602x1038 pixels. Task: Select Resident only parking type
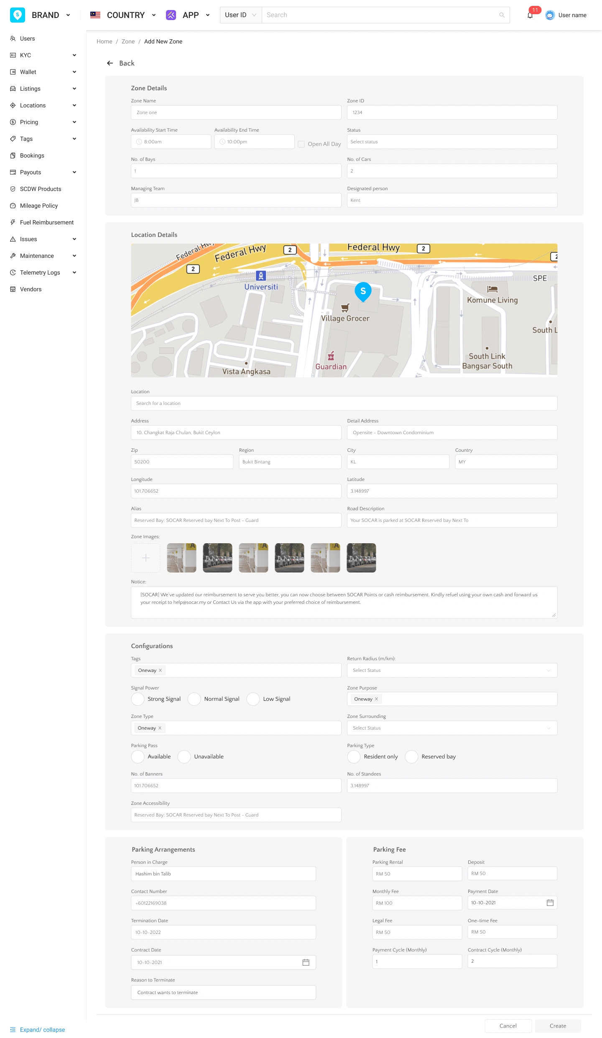[x=354, y=757]
